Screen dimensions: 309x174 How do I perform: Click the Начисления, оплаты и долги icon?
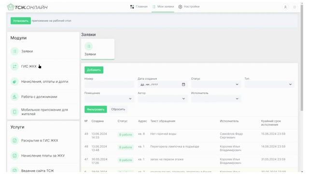[x=14, y=82]
